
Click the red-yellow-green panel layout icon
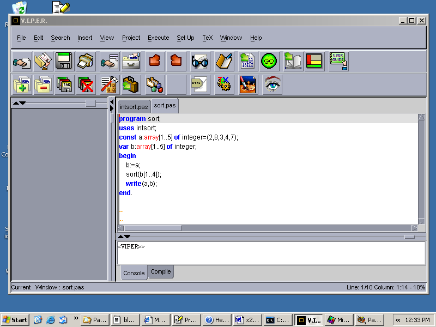(314, 61)
